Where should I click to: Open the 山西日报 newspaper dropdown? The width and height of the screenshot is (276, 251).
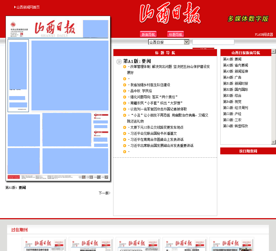pyautogui.click(x=169, y=42)
